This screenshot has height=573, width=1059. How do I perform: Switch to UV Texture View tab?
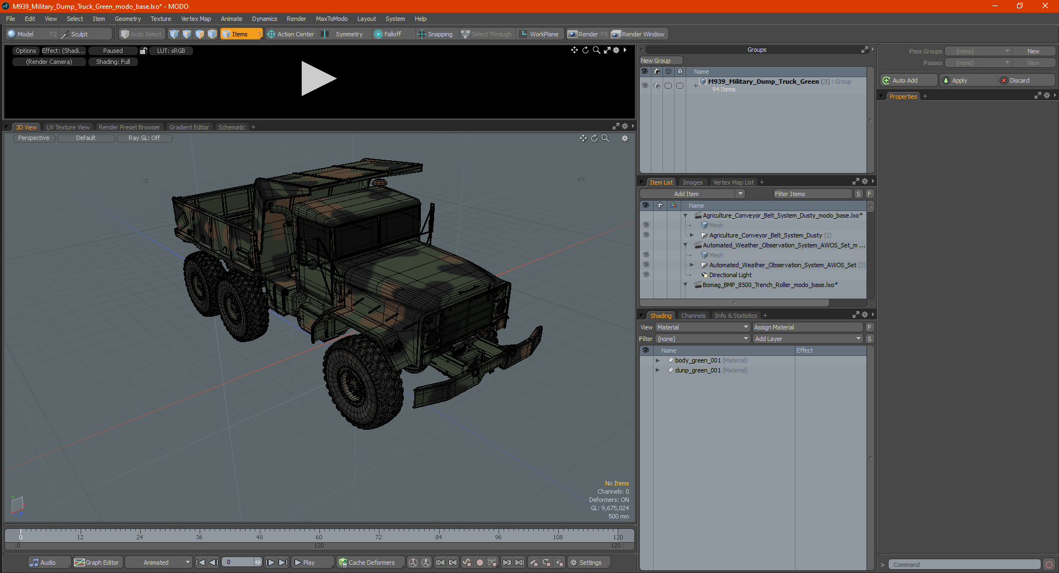coord(67,127)
